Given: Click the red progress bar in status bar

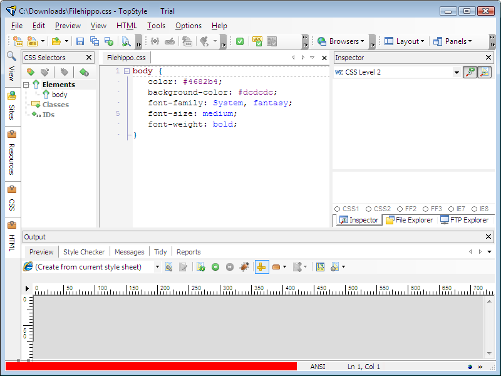Looking at the screenshot, I should coord(150,366).
